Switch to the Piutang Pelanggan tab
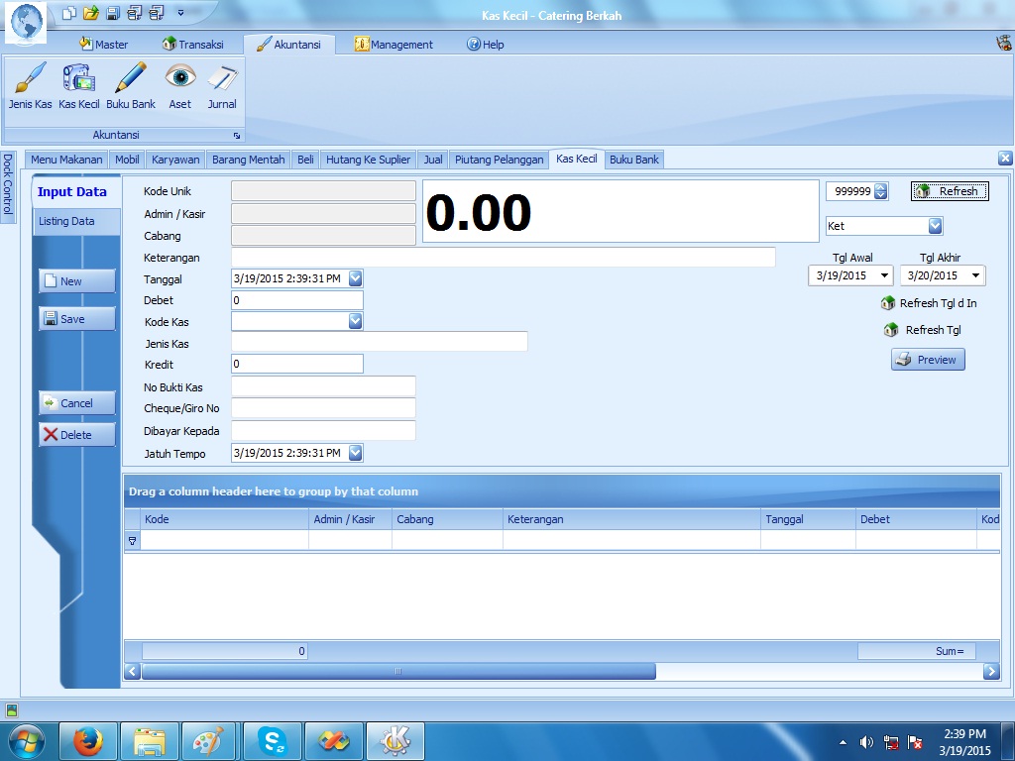Screen dimensions: 1015x761 pyautogui.click(x=499, y=160)
